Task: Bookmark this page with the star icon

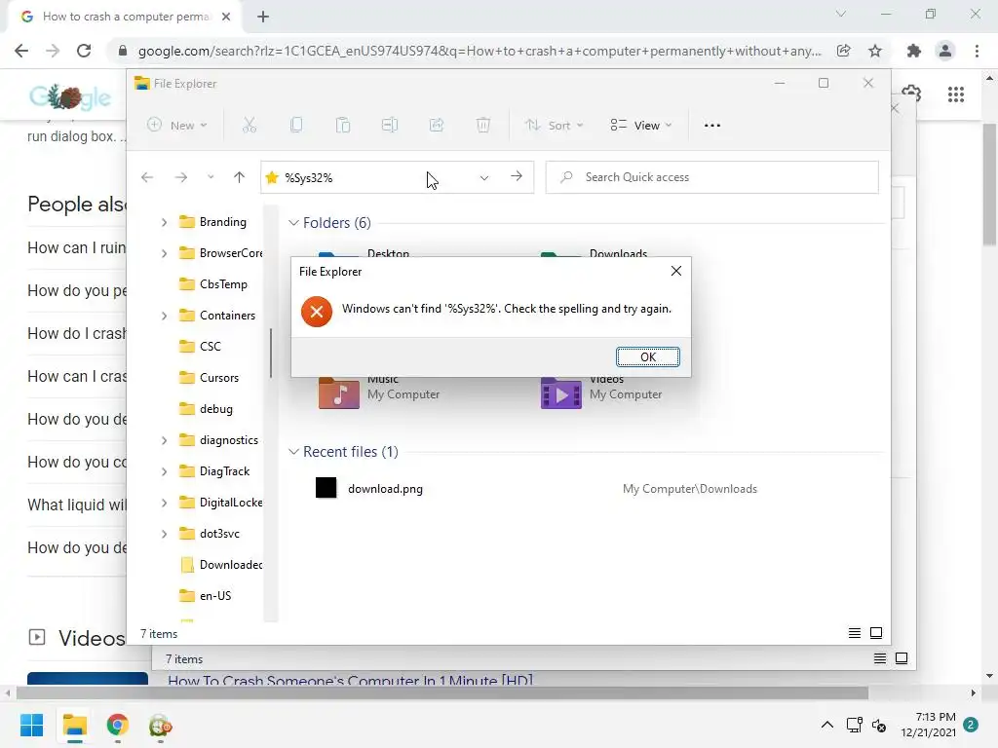Action: [875, 51]
